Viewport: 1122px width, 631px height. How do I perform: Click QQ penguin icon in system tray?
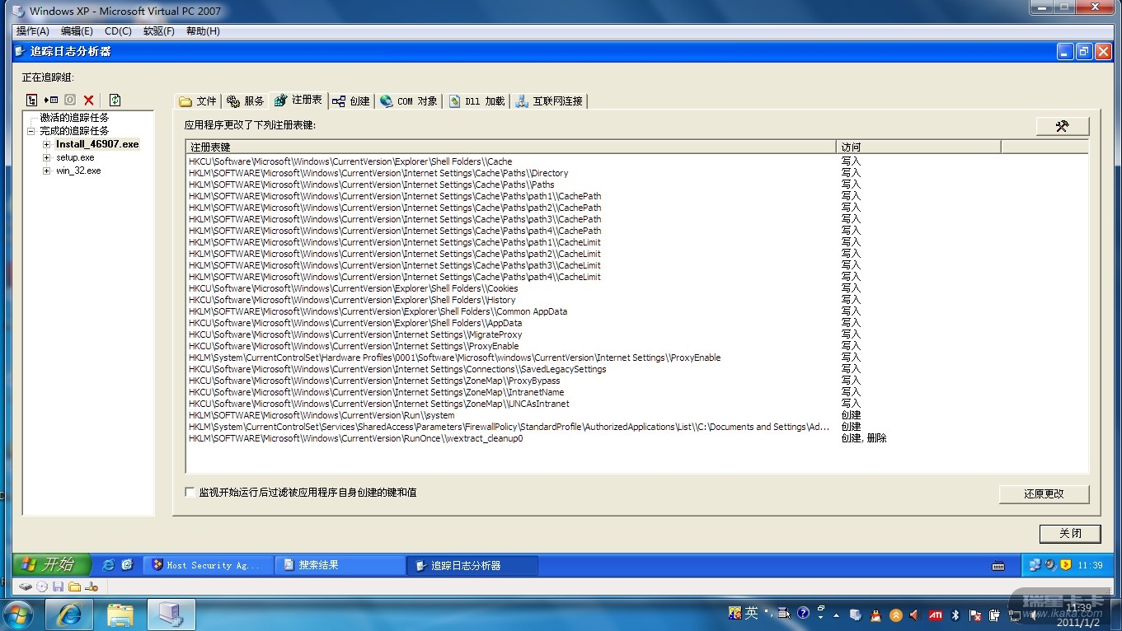click(x=876, y=615)
